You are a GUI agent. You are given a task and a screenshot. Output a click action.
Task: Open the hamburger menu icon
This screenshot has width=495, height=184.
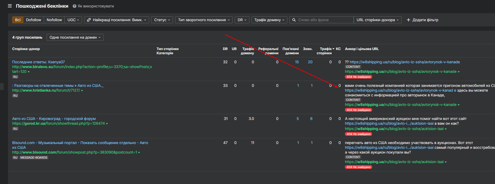pyautogui.click(x=10, y=6)
